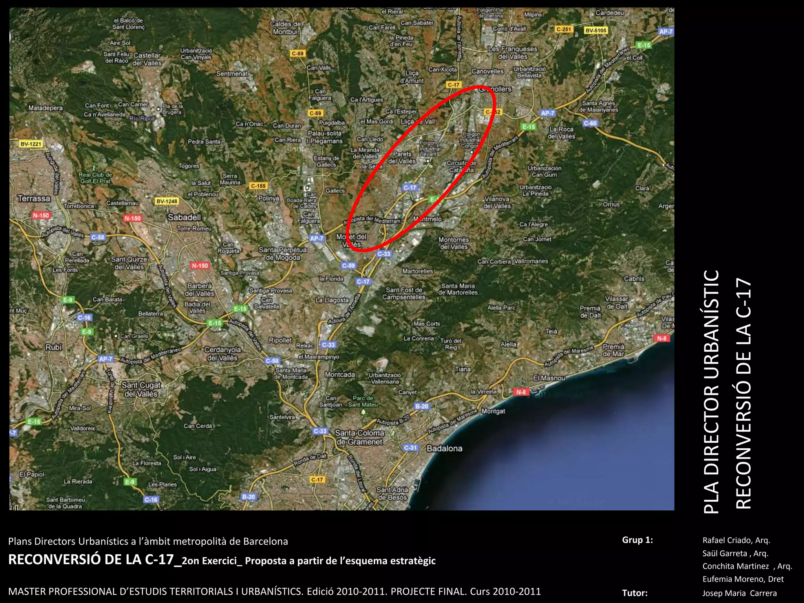Screen dimensions: 804x603
Task: Select the Badalona city label
Action: click(x=444, y=448)
